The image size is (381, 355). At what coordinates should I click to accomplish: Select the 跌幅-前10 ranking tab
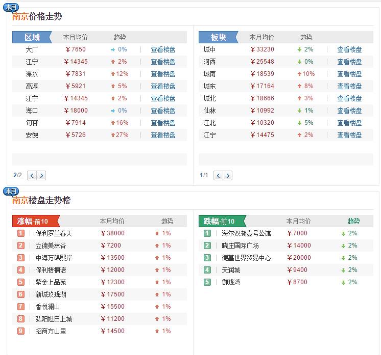click(222, 221)
